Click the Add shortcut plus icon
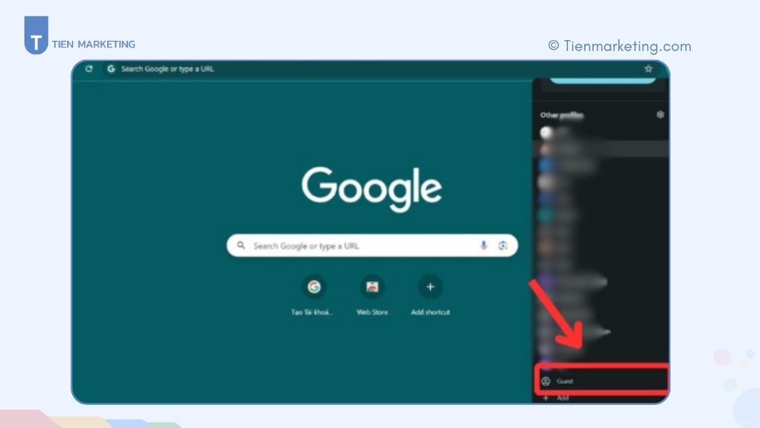 430,287
